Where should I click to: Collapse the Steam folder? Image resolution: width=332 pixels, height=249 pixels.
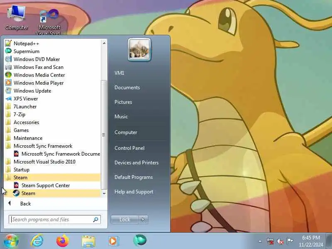[x=52, y=178]
